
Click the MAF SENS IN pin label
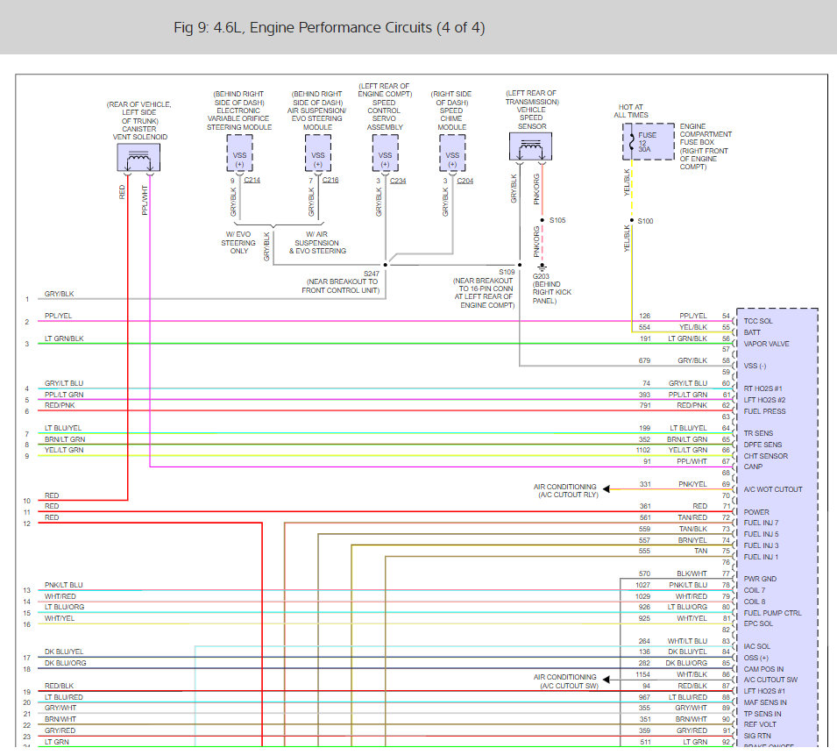765,702
